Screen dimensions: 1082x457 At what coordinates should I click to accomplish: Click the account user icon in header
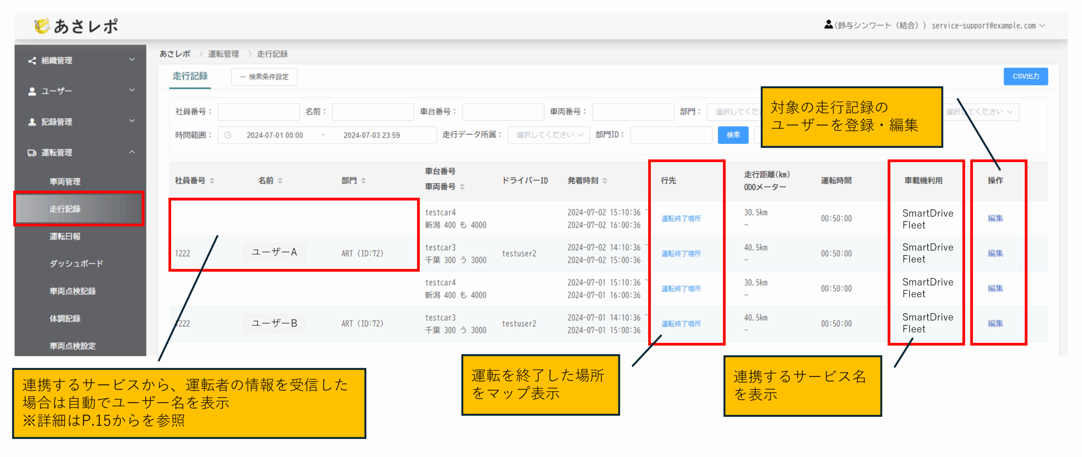828,25
